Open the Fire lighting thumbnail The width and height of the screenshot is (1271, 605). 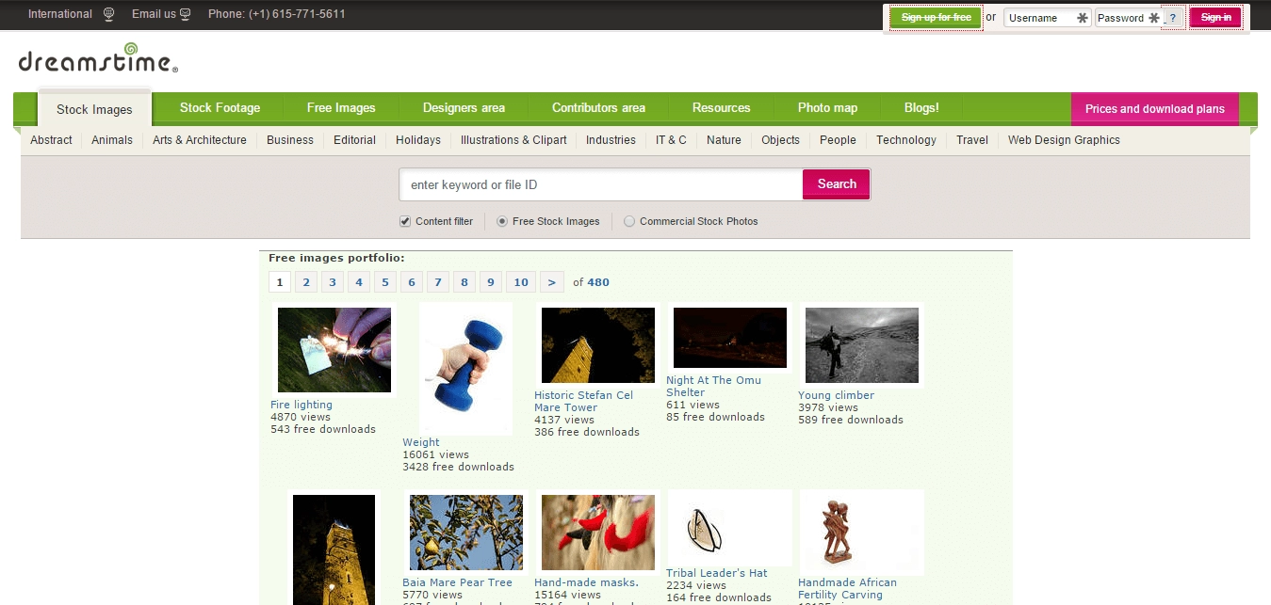pos(334,350)
